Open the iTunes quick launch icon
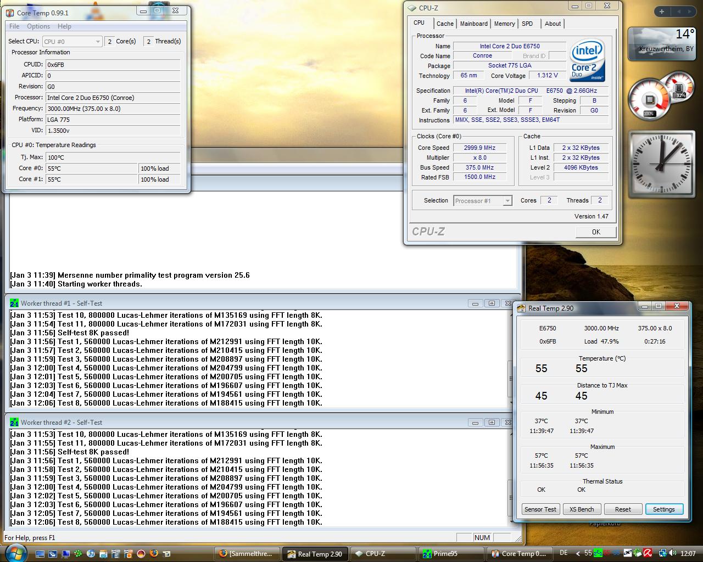This screenshot has width=703, height=562. [91, 553]
